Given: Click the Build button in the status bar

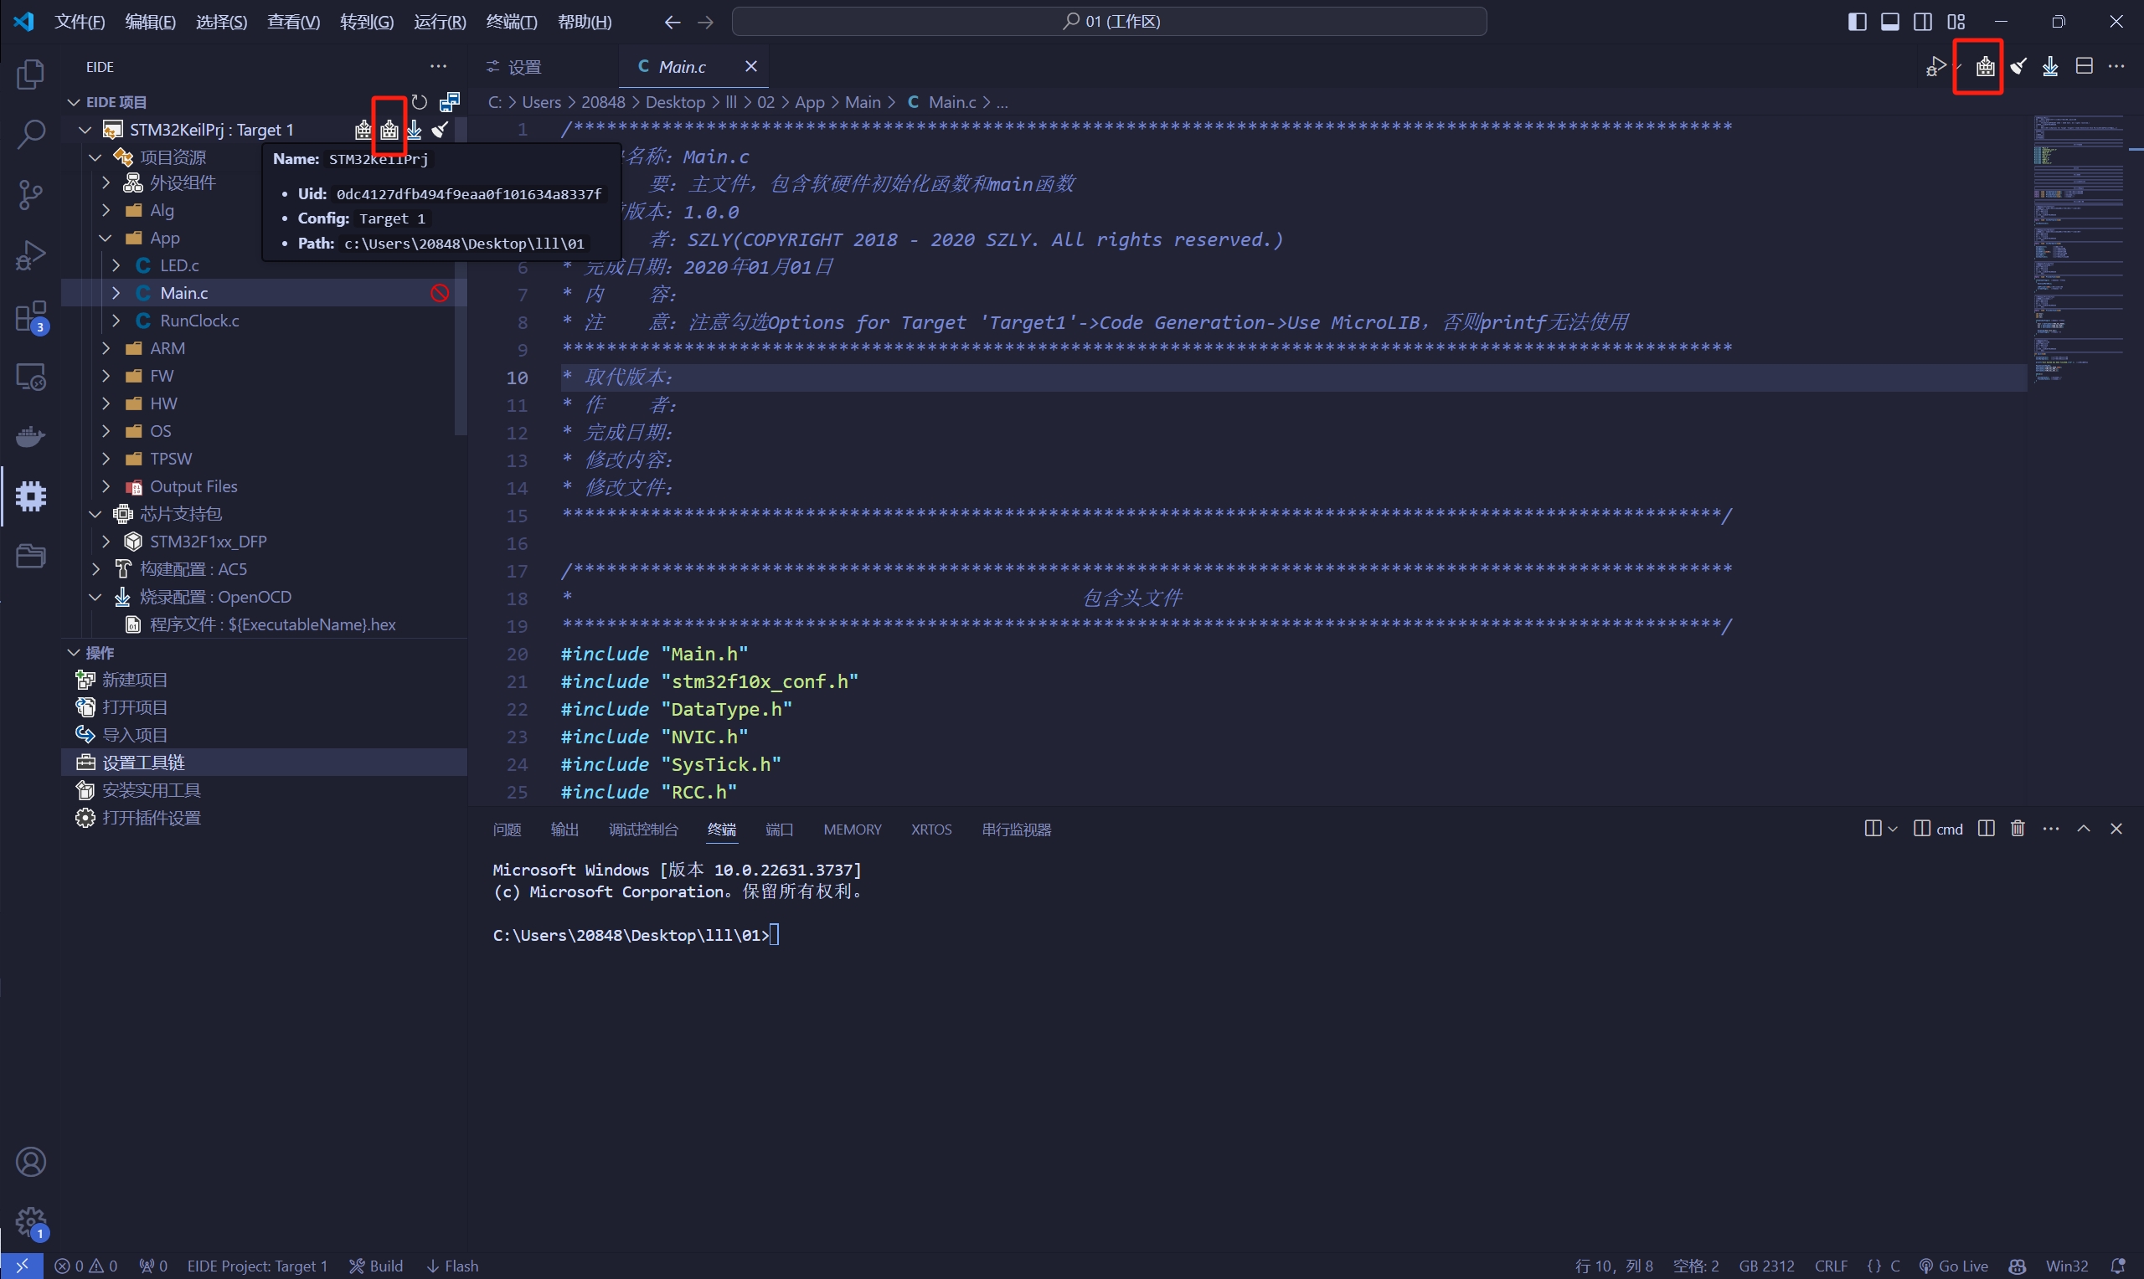Looking at the screenshot, I should point(376,1266).
